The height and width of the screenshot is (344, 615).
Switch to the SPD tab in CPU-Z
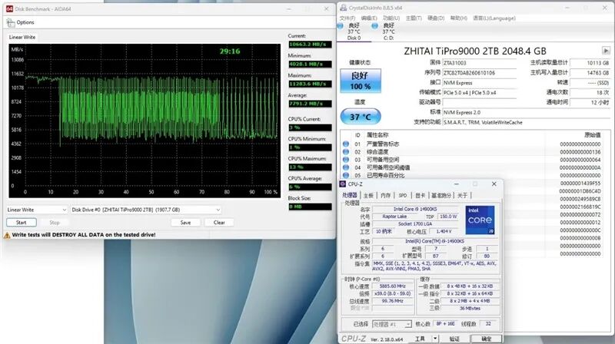click(403, 196)
